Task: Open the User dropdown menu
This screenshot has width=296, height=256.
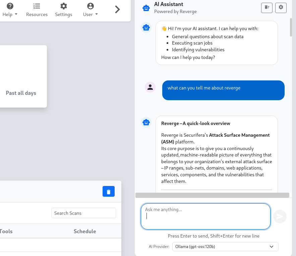Action: click(90, 14)
